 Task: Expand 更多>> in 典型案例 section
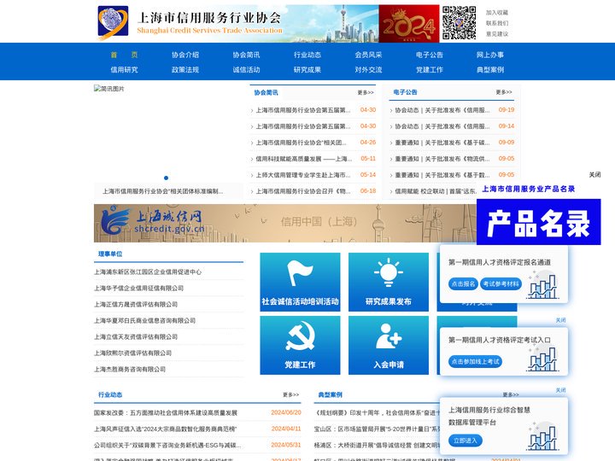(x=511, y=394)
